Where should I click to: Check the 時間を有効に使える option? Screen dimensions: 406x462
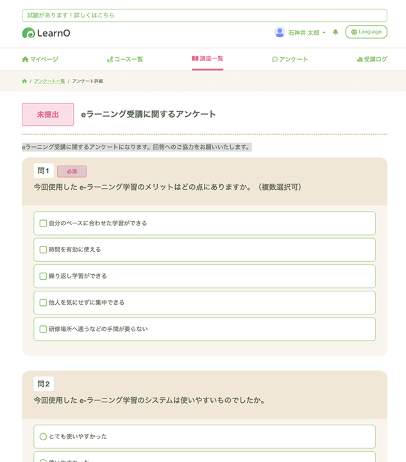point(44,250)
